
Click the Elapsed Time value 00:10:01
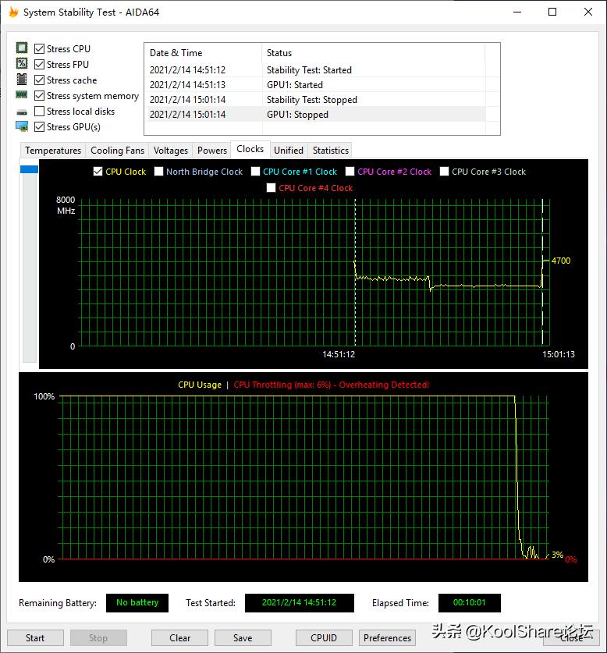point(469,602)
